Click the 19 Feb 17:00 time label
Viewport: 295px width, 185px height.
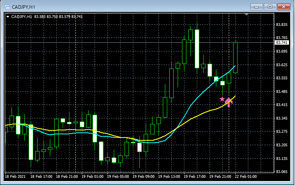pyautogui.click(x=195, y=177)
